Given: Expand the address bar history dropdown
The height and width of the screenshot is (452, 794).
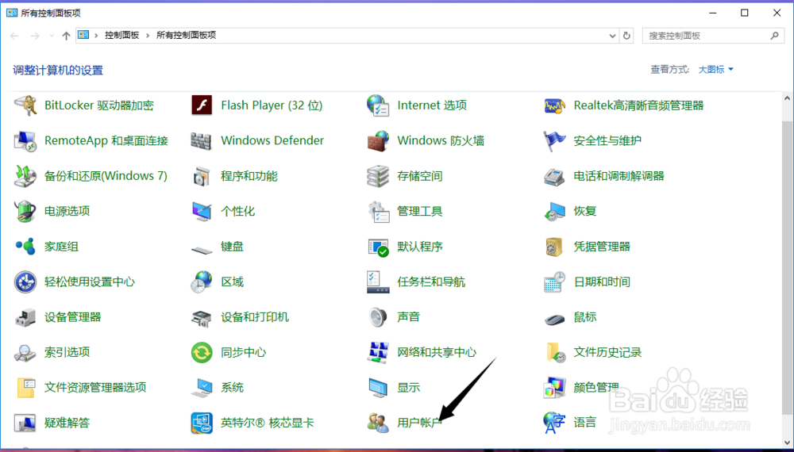Looking at the screenshot, I should tap(612, 36).
